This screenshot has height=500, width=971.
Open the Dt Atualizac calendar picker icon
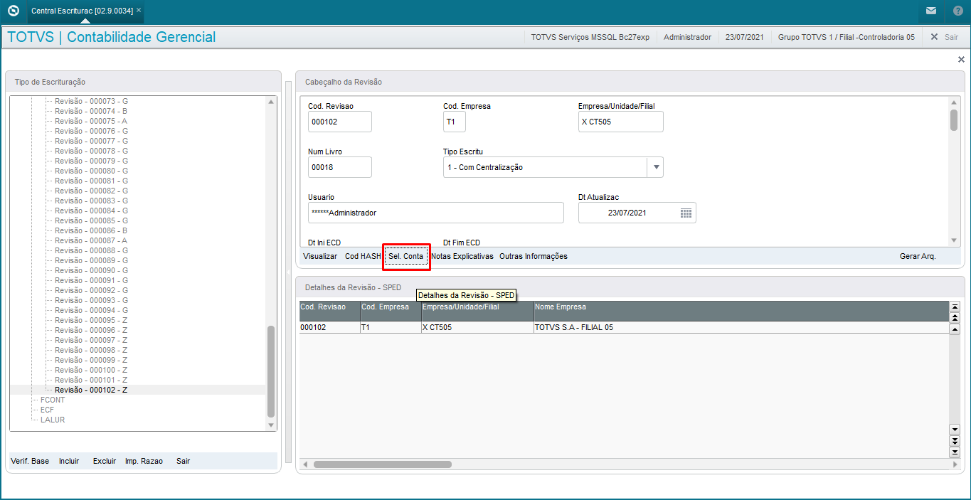686,213
